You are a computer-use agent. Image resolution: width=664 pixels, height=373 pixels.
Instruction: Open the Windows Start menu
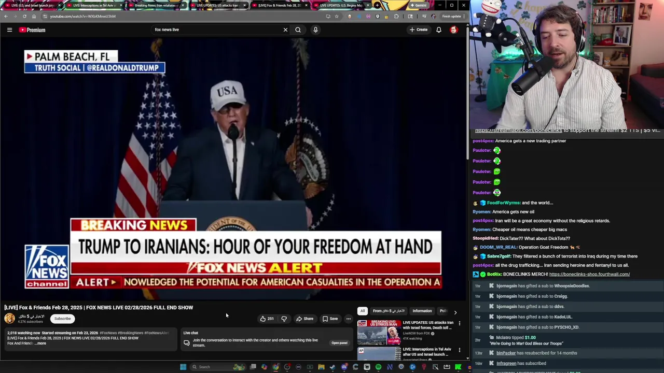[x=183, y=367]
